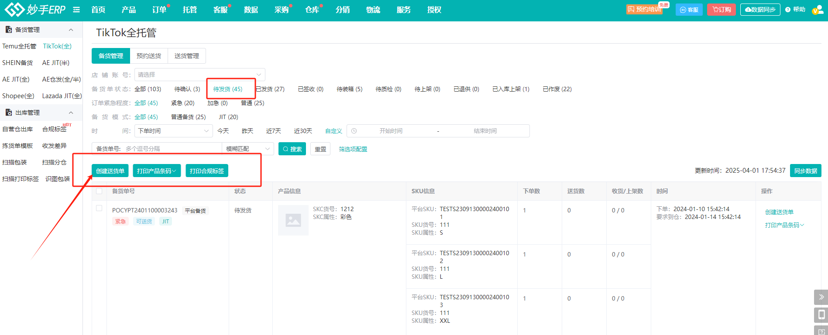Image resolution: width=828 pixels, height=335 pixels.
Task: Open the 下单时间 time type dropdown
Action: tap(173, 131)
